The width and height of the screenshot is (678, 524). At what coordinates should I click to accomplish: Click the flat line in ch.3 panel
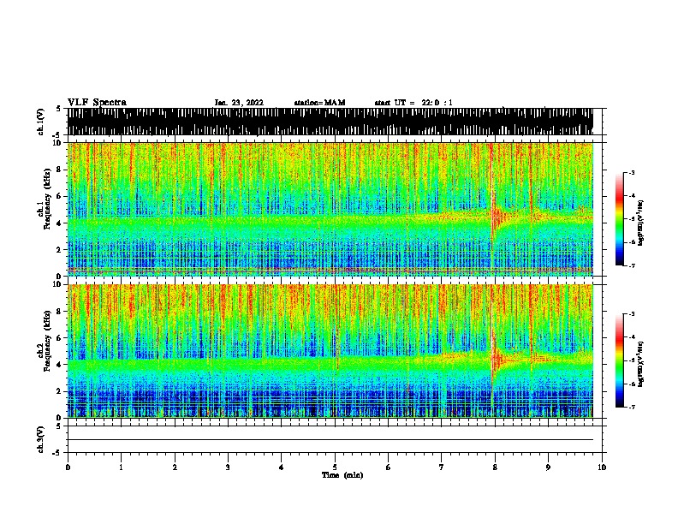pyautogui.click(x=330, y=440)
